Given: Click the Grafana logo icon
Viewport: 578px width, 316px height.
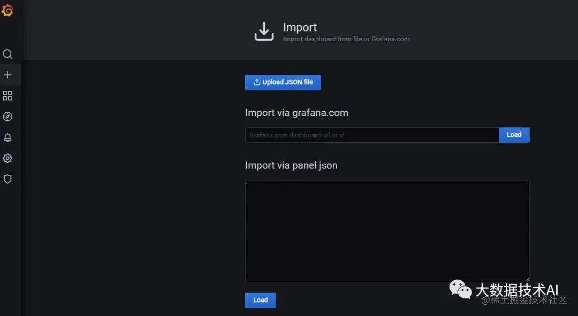Looking at the screenshot, I should click(x=7, y=10).
